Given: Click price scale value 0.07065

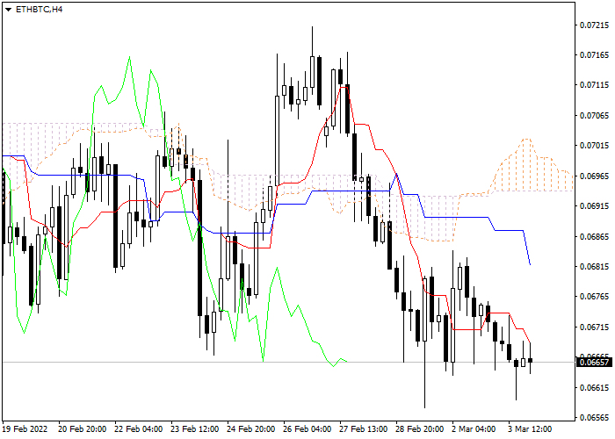Looking at the screenshot, I should pos(595,116).
